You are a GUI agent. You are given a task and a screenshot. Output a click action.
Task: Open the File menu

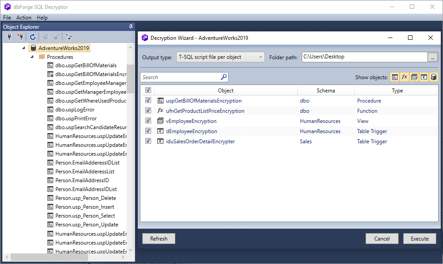(x=7, y=18)
